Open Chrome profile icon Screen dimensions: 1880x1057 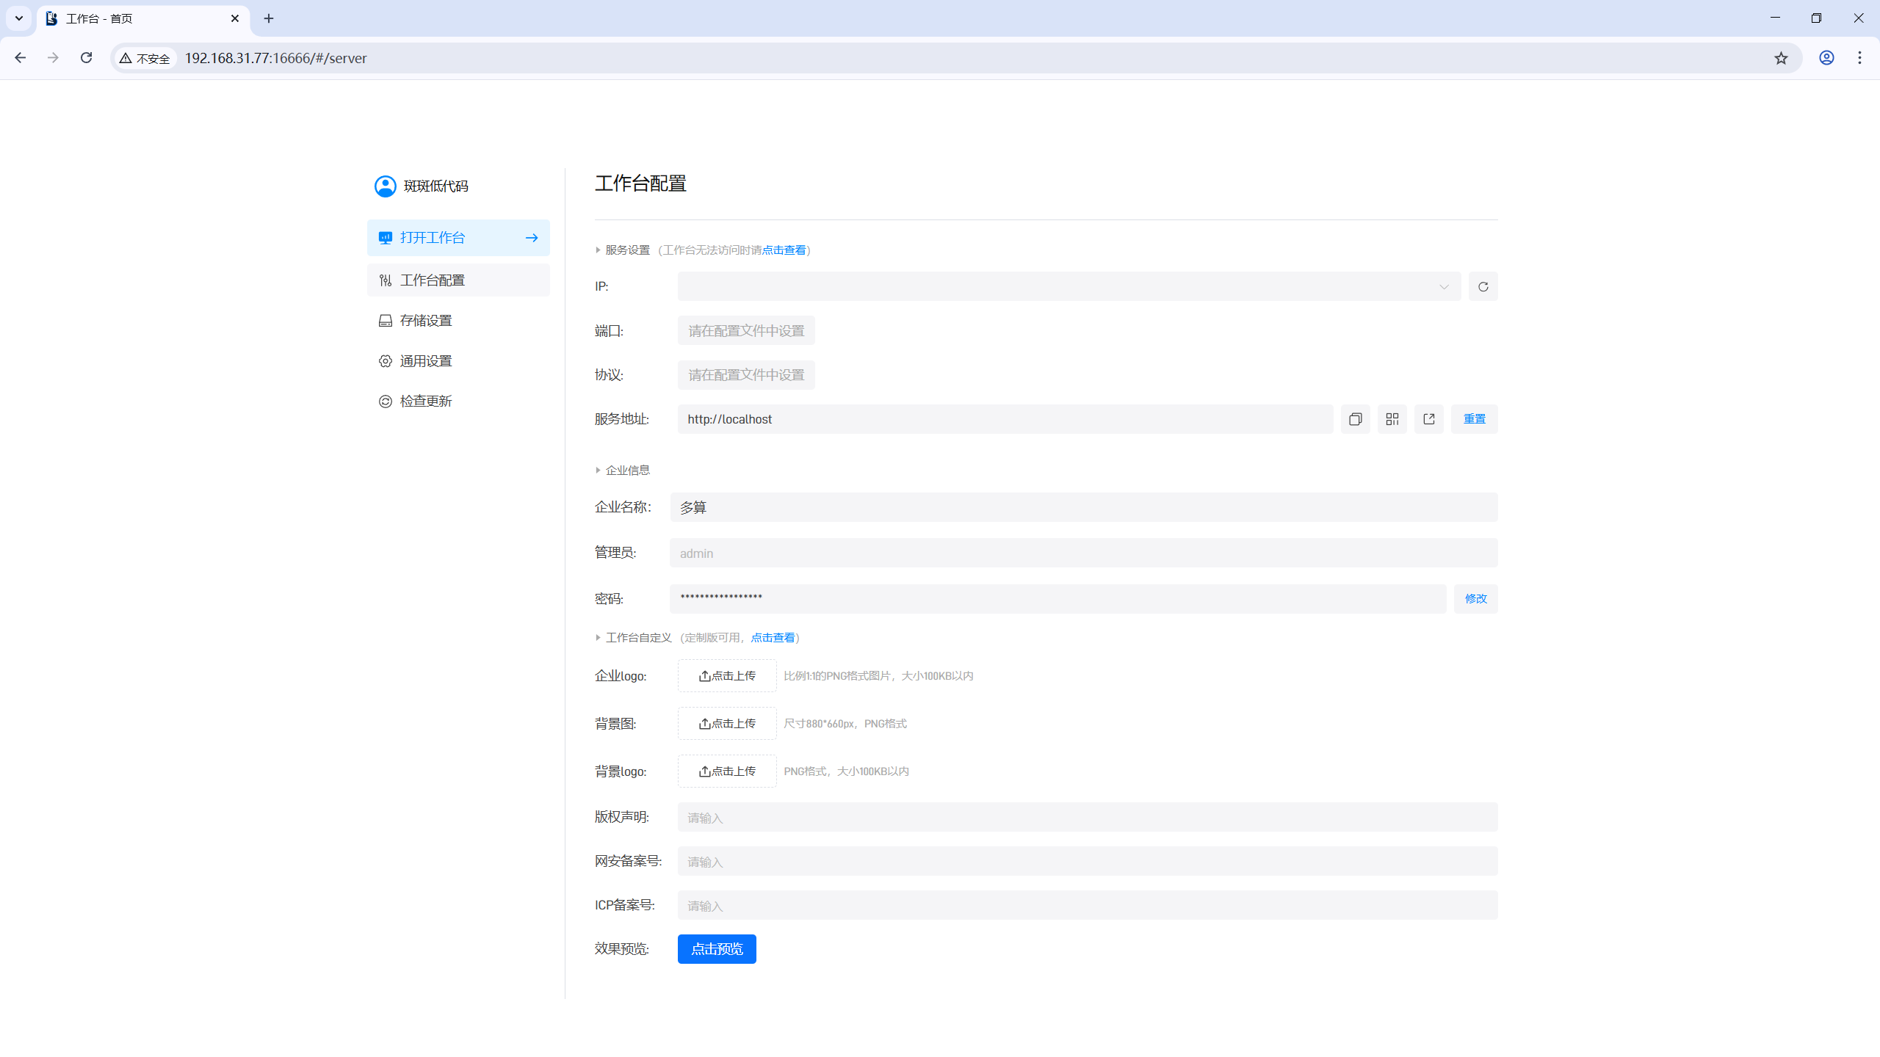[1826, 58]
